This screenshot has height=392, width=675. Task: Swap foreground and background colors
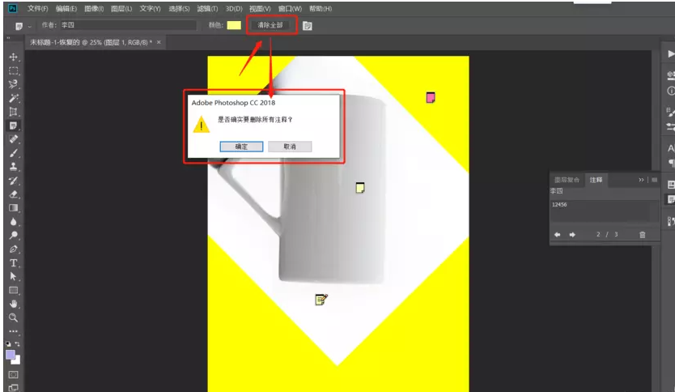(x=18, y=343)
